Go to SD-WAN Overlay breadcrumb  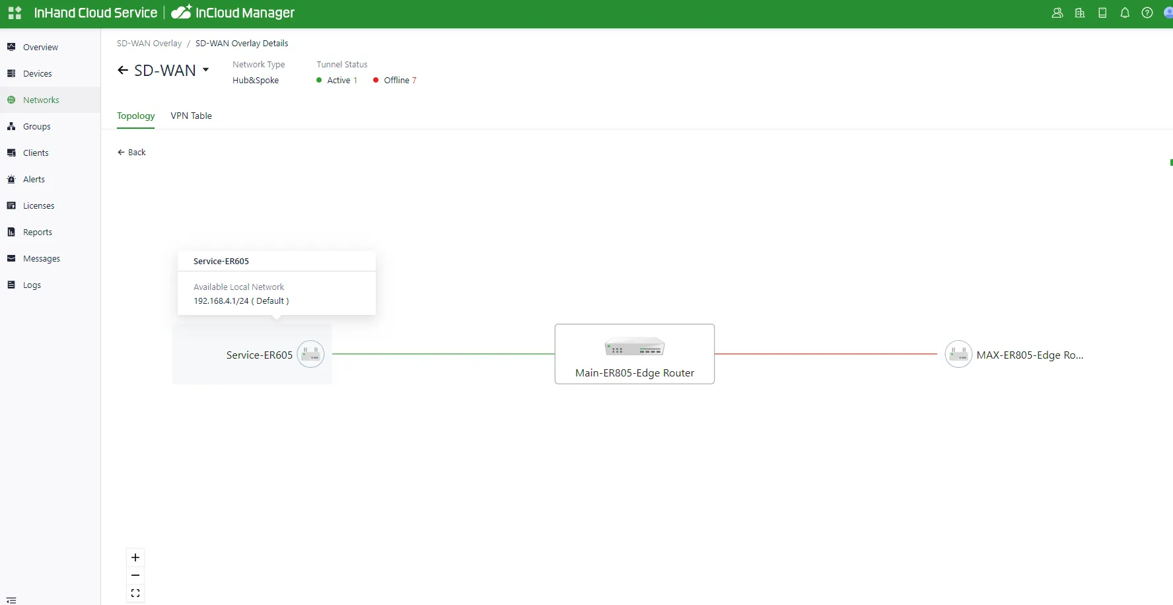click(149, 43)
